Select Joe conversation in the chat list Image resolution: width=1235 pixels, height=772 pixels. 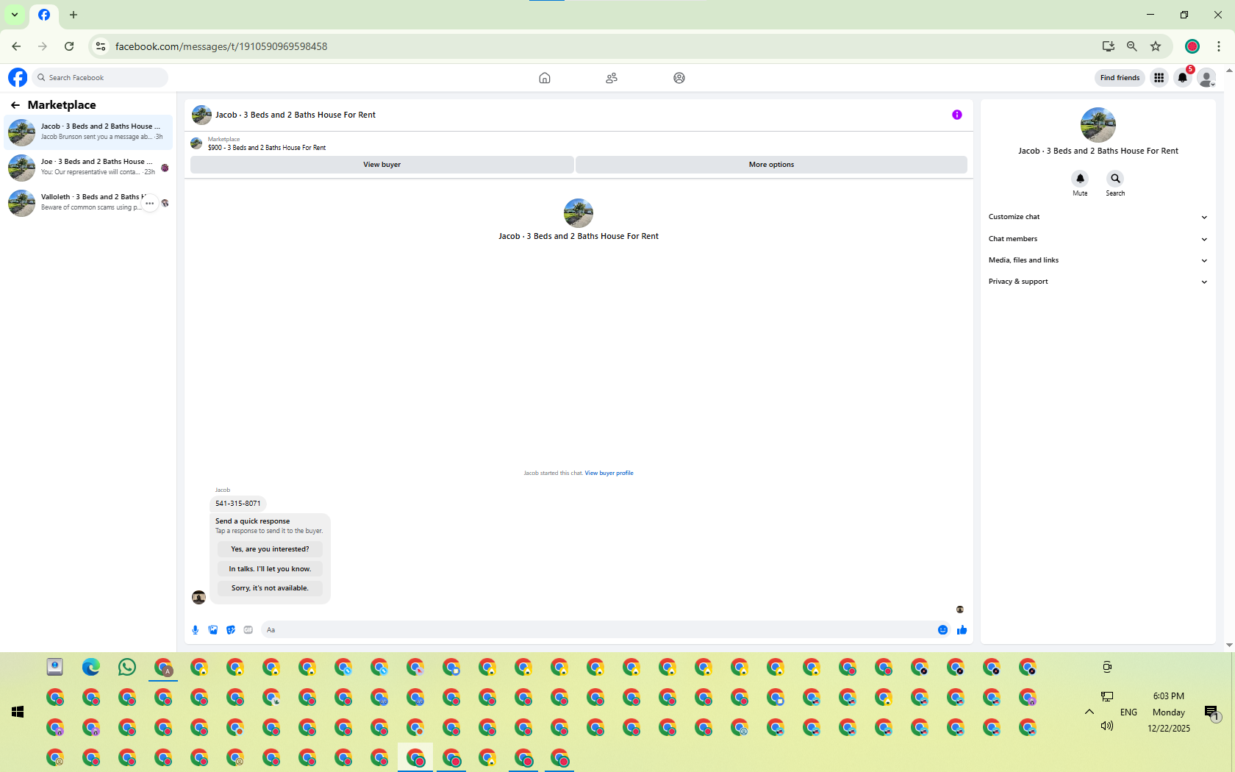[x=88, y=168]
